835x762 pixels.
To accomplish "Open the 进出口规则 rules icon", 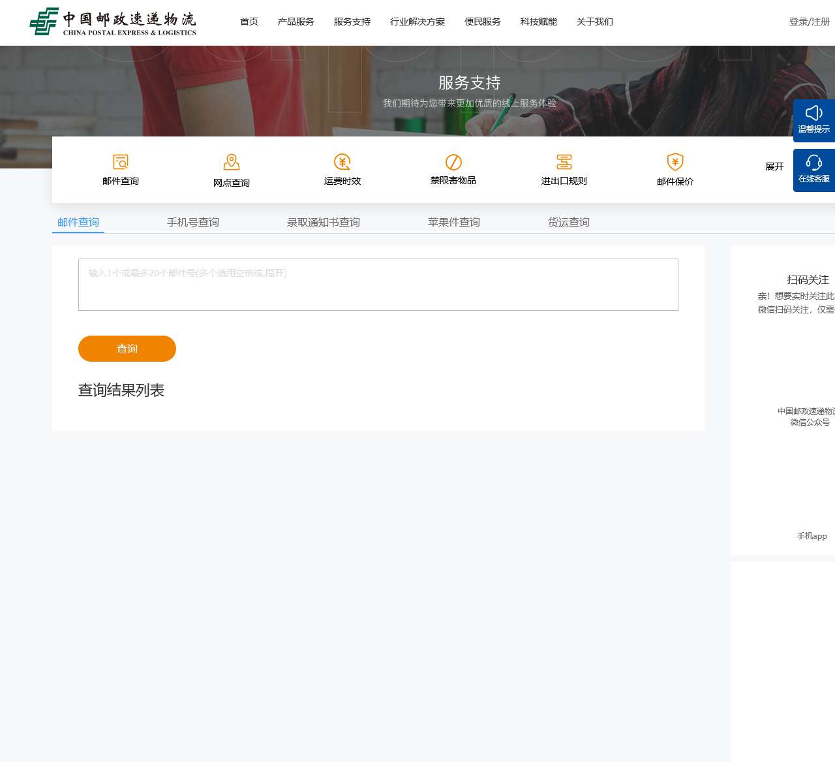I will click(564, 162).
